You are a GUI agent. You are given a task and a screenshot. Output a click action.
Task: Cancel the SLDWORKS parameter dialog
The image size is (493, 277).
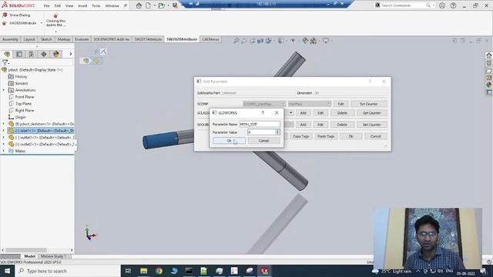click(x=263, y=141)
